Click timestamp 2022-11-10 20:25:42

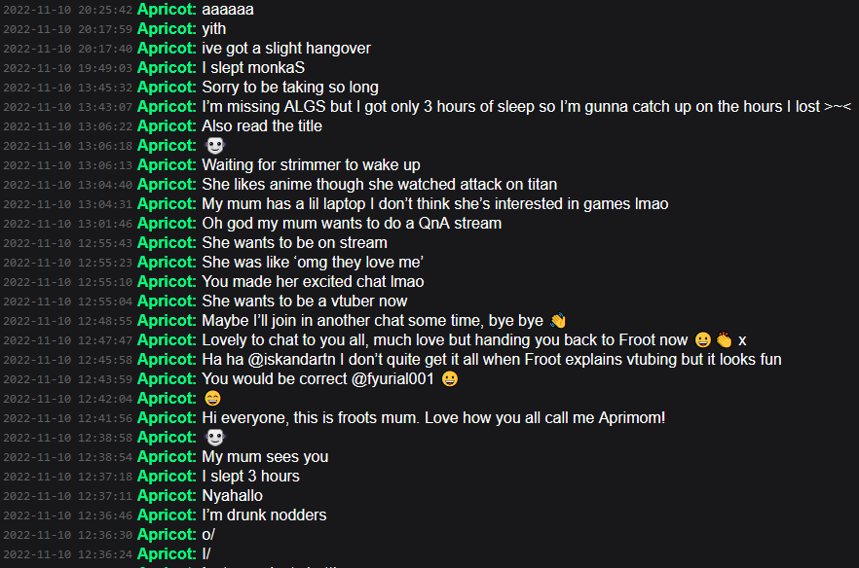68,10
